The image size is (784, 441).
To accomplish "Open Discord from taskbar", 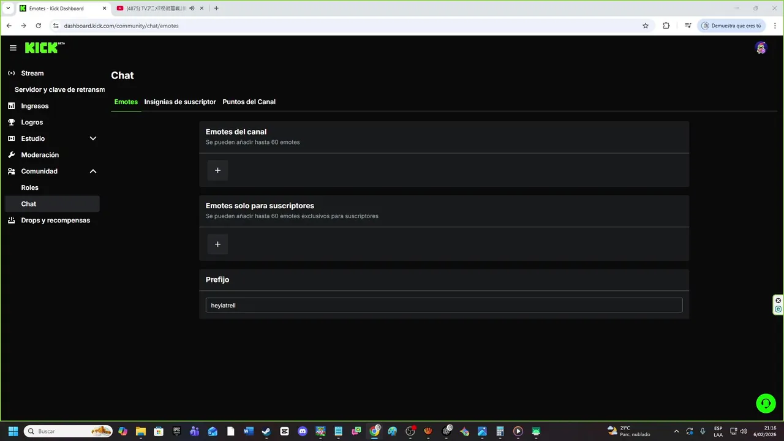I will (x=303, y=431).
